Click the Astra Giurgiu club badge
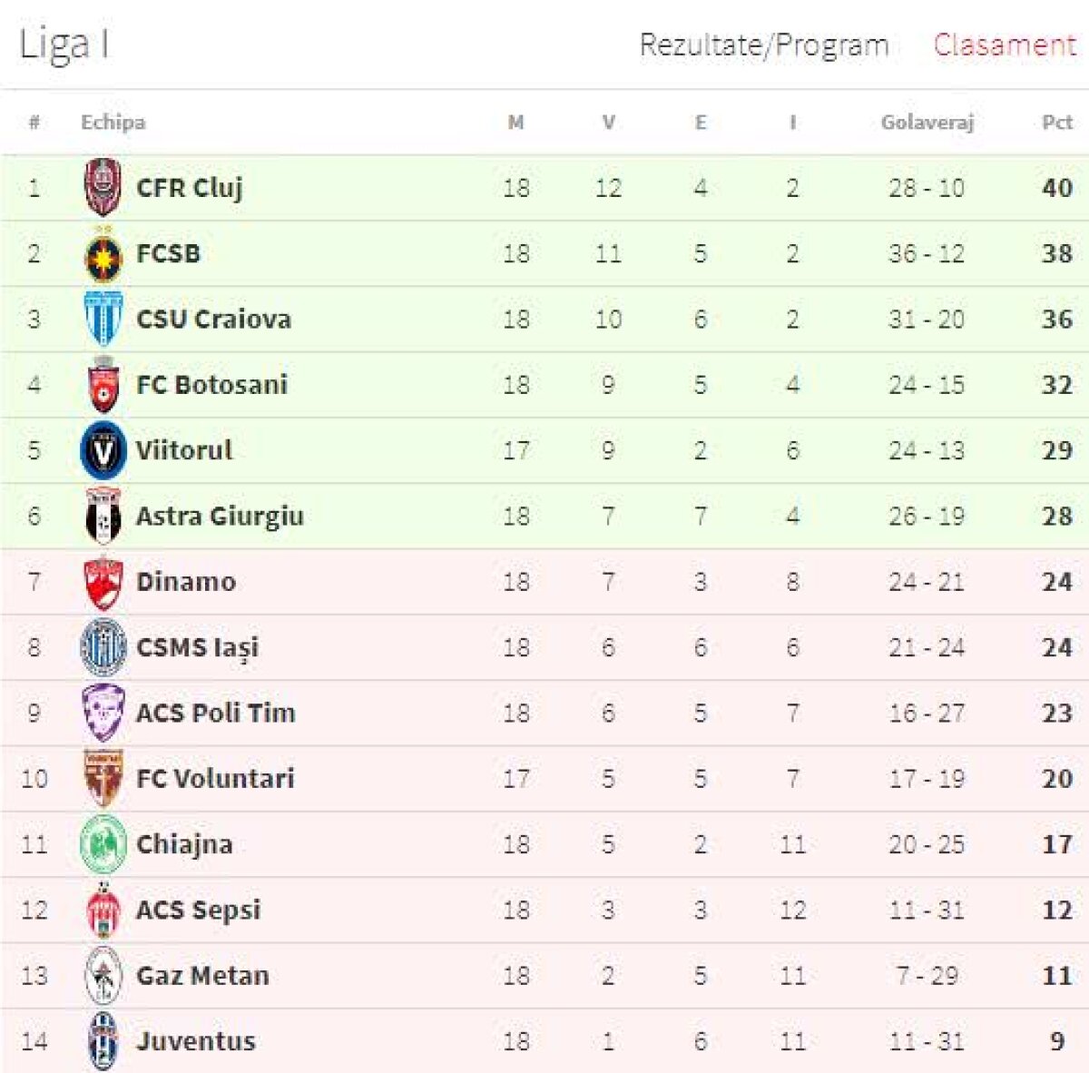 103,516
